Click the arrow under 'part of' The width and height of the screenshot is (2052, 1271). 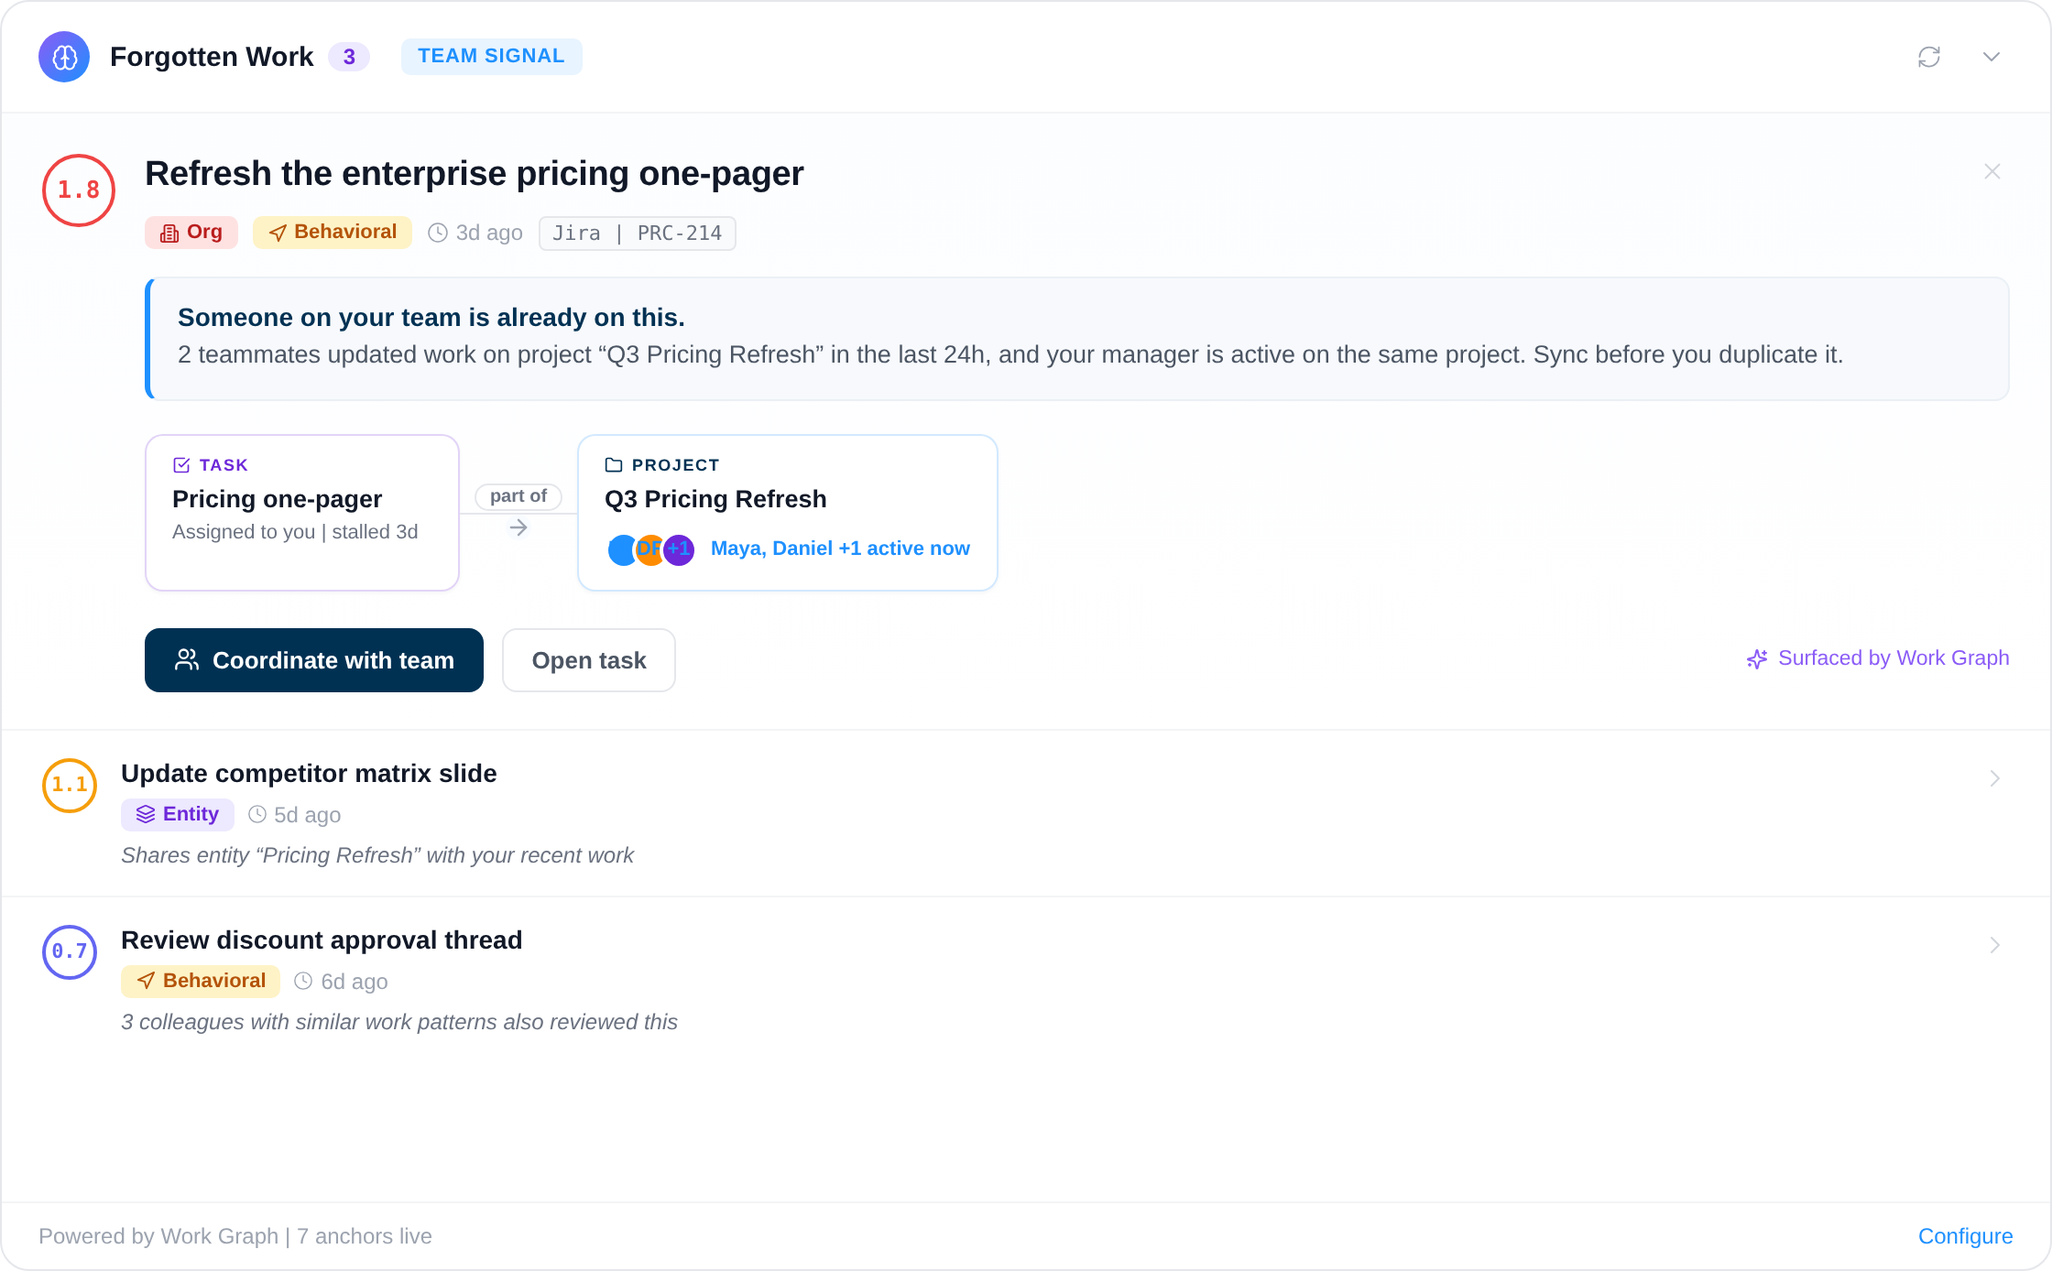point(518,528)
